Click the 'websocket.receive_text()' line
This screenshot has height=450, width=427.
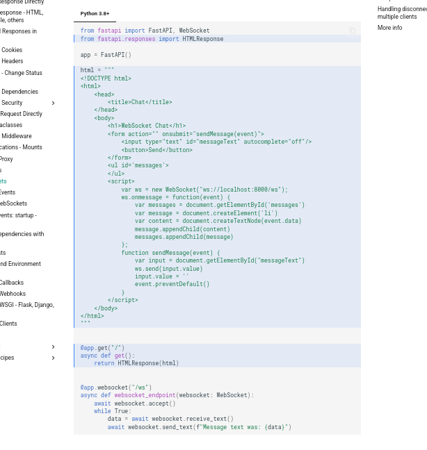click(x=170, y=419)
